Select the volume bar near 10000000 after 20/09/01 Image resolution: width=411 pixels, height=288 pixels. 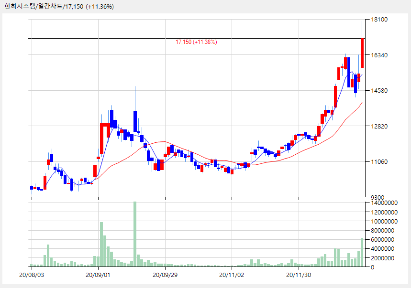(x=101, y=245)
